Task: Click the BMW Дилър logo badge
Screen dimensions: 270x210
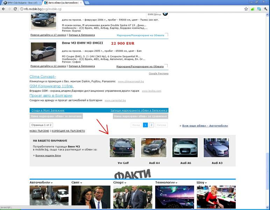Action: [157, 15]
